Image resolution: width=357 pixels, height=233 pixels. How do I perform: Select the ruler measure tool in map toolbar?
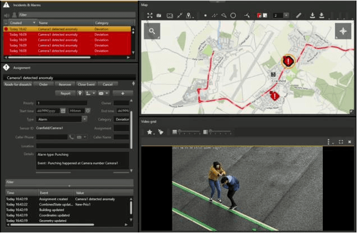299,15
